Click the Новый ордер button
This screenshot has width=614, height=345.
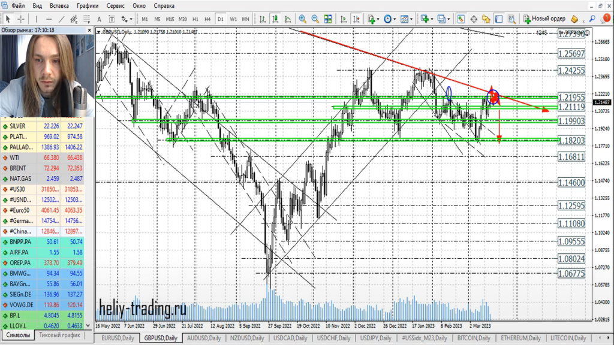[544, 19]
